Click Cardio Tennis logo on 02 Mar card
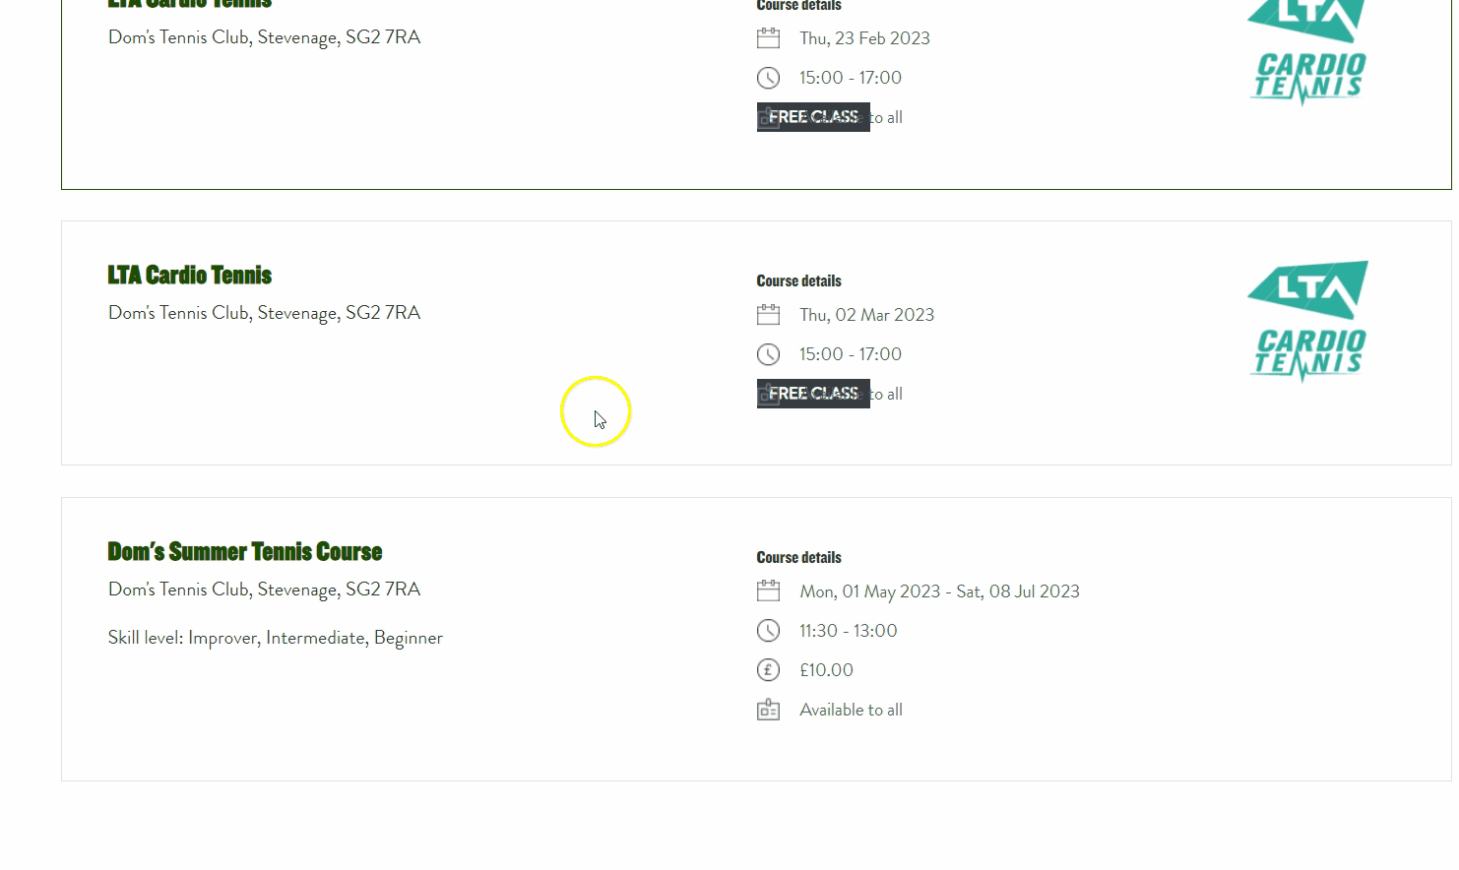Screen dimensions: 1459x870 click(x=1307, y=321)
